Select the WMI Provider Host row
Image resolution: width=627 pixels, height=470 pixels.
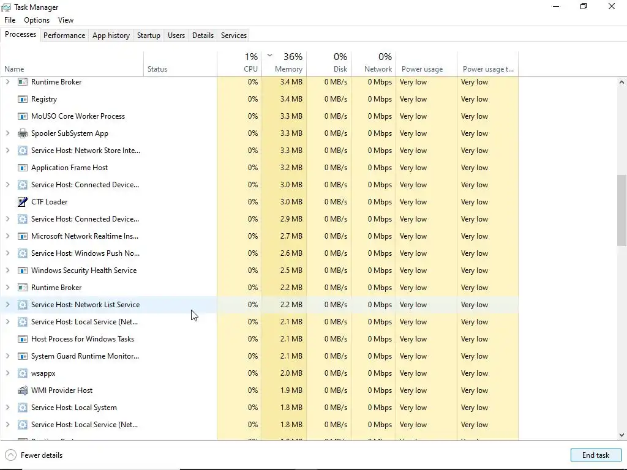(x=259, y=390)
